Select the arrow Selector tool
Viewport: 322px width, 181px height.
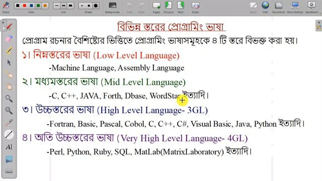[9, 62]
